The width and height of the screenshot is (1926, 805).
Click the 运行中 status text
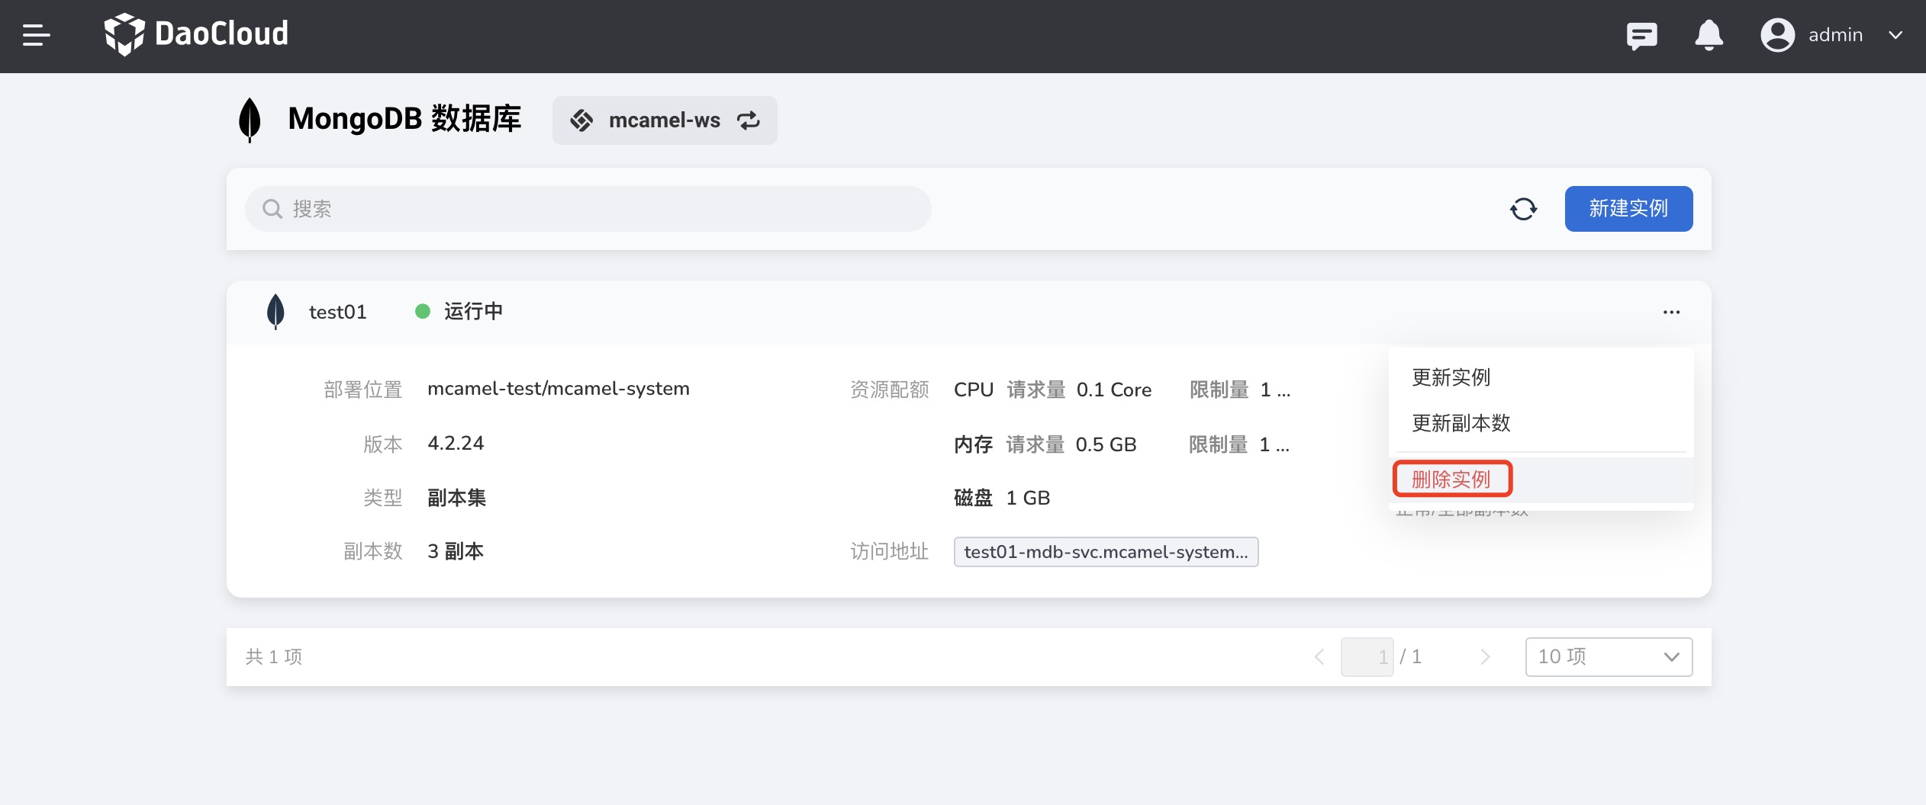473,312
